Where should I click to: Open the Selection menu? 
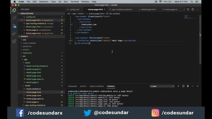click(44, 2)
